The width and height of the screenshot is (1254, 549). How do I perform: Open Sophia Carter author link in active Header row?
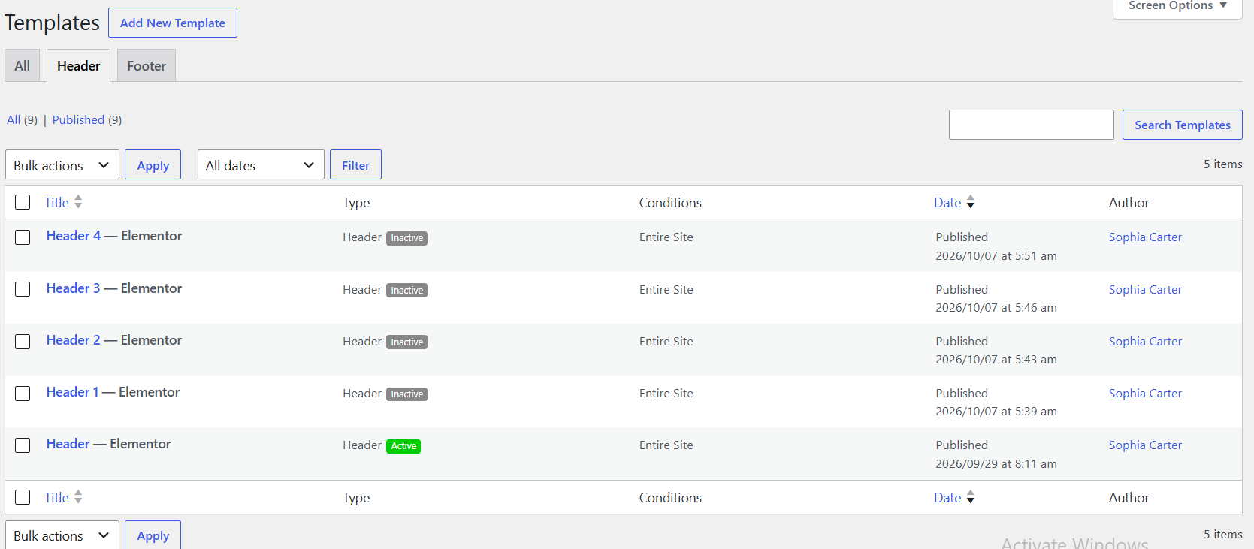(1145, 445)
